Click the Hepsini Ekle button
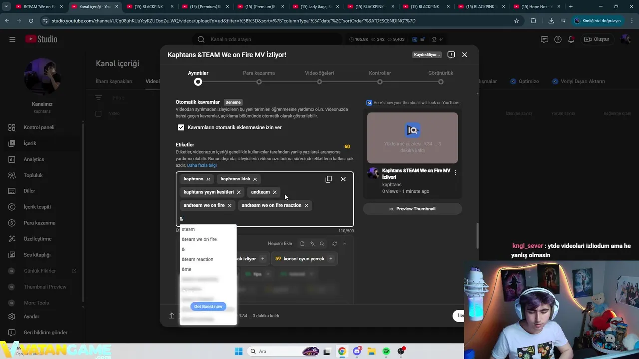This screenshot has width=639, height=359. pyautogui.click(x=280, y=244)
